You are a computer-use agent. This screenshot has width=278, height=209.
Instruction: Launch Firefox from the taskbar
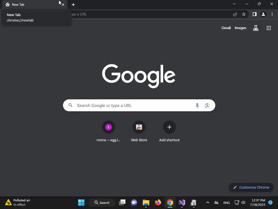pyautogui.click(x=158, y=202)
